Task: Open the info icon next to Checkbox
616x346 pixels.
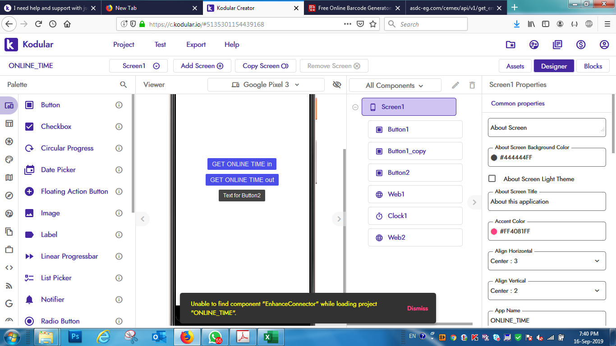Action: click(x=119, y=127)
